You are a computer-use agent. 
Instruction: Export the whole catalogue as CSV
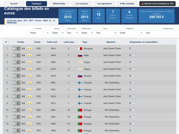[157, 4]
